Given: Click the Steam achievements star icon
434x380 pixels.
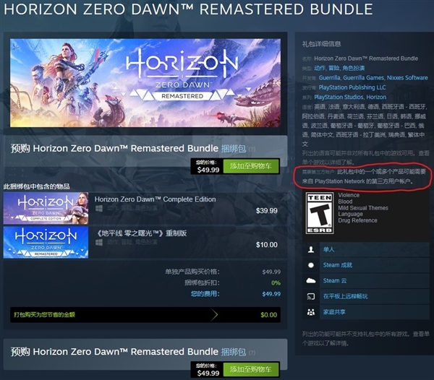Looking at the screenshot, I should coord(311,265).
